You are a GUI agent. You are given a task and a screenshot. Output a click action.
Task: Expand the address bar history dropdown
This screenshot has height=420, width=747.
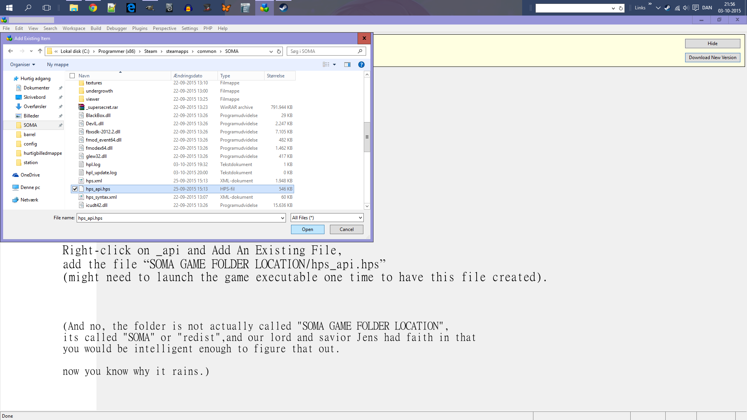(x=271, y=51)
